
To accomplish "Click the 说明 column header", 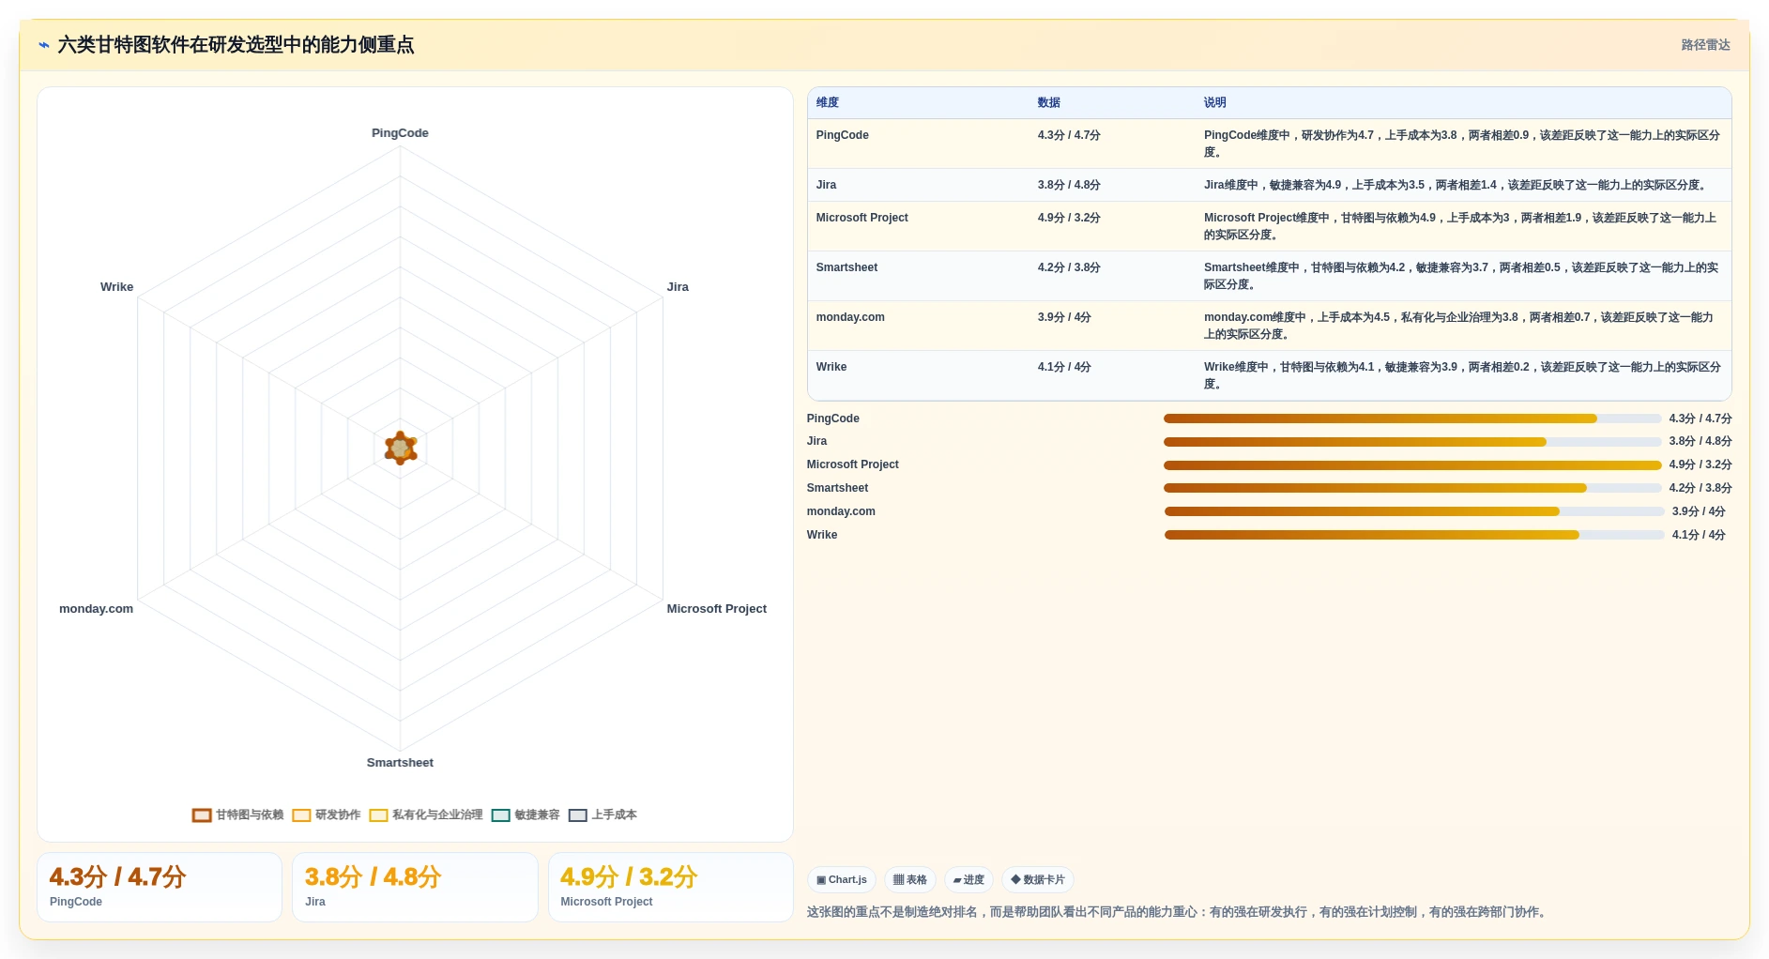I will point(1215,103).
